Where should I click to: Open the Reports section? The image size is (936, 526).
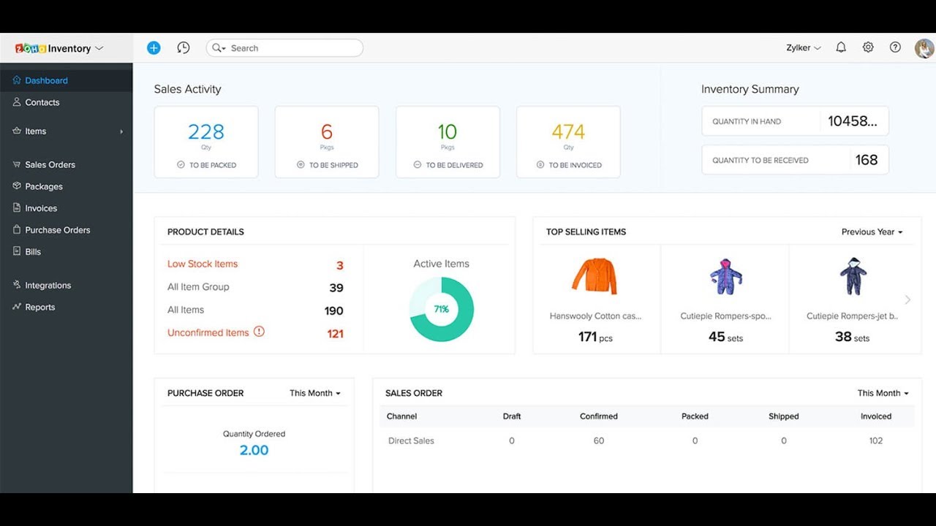coord(39,307)
